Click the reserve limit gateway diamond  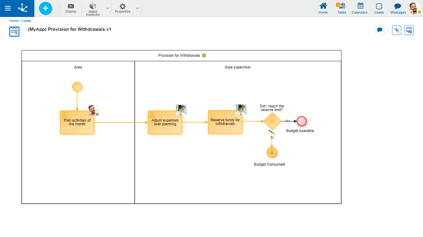[x=272, y=121]
